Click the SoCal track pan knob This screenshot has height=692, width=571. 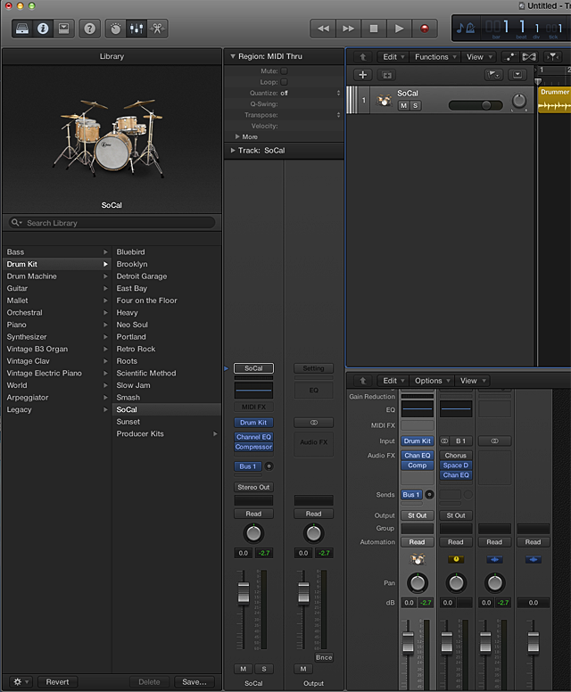point(519,101)
